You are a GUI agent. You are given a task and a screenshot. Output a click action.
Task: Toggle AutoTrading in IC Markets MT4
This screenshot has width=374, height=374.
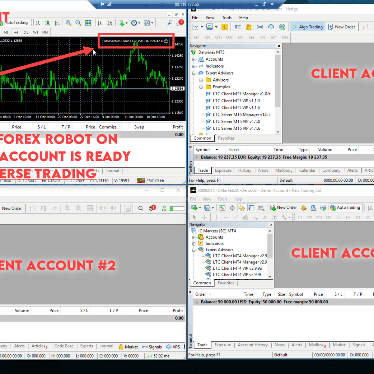tap(345, 208)
